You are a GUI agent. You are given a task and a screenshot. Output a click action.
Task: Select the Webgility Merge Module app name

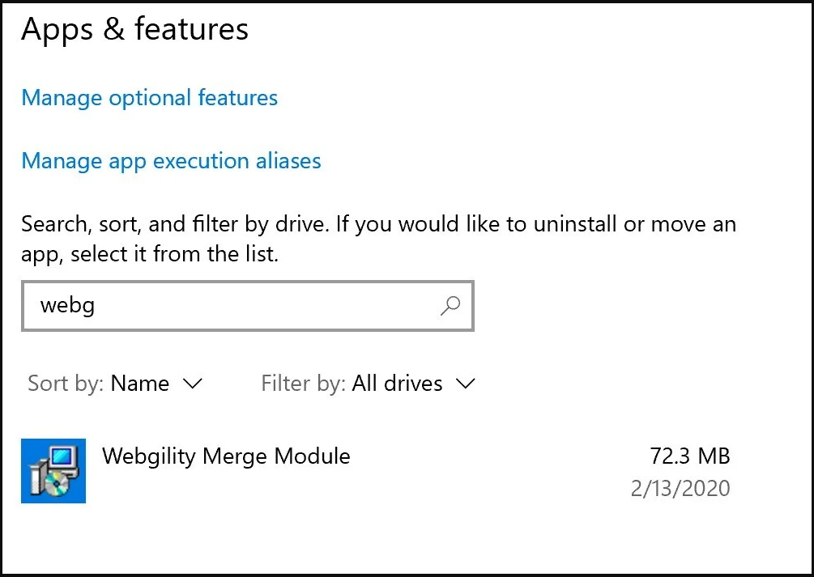tap(226, 456)
